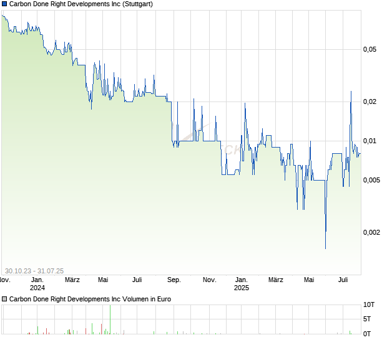Viewport: 387px width, 340px height.
Task: Click the 'Jan. 2025' x-axis label
Action: point(242,283)
